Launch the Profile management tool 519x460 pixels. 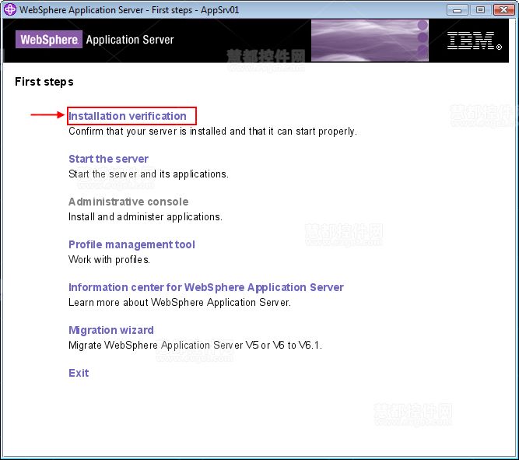(132, 244)
